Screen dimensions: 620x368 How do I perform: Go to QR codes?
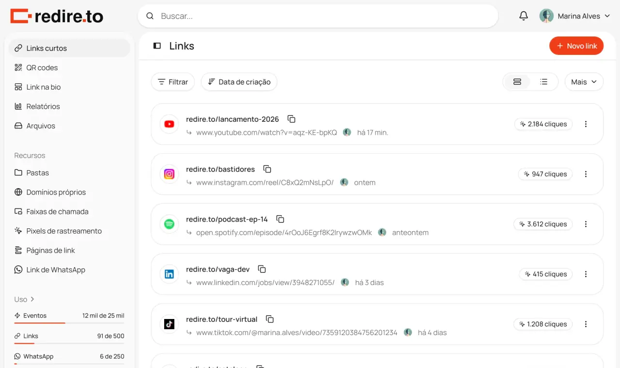69,67
